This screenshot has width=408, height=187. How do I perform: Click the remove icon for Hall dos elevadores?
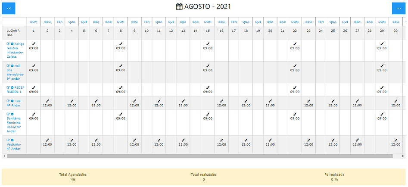12,66
